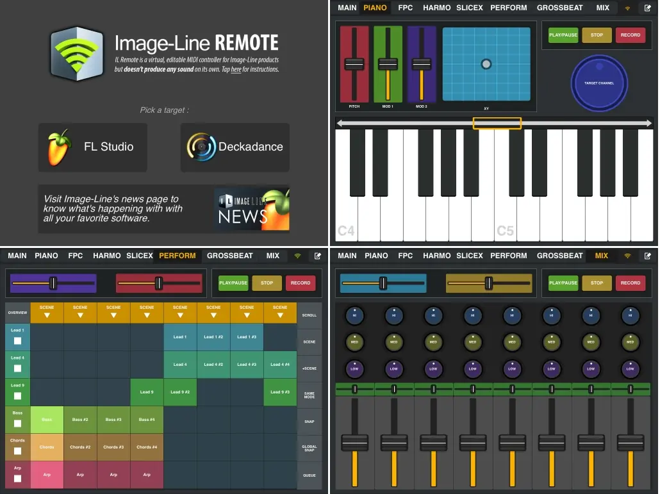Tap the wifi status icon on Mix screen
660x494 pixels.
(627, 256)
